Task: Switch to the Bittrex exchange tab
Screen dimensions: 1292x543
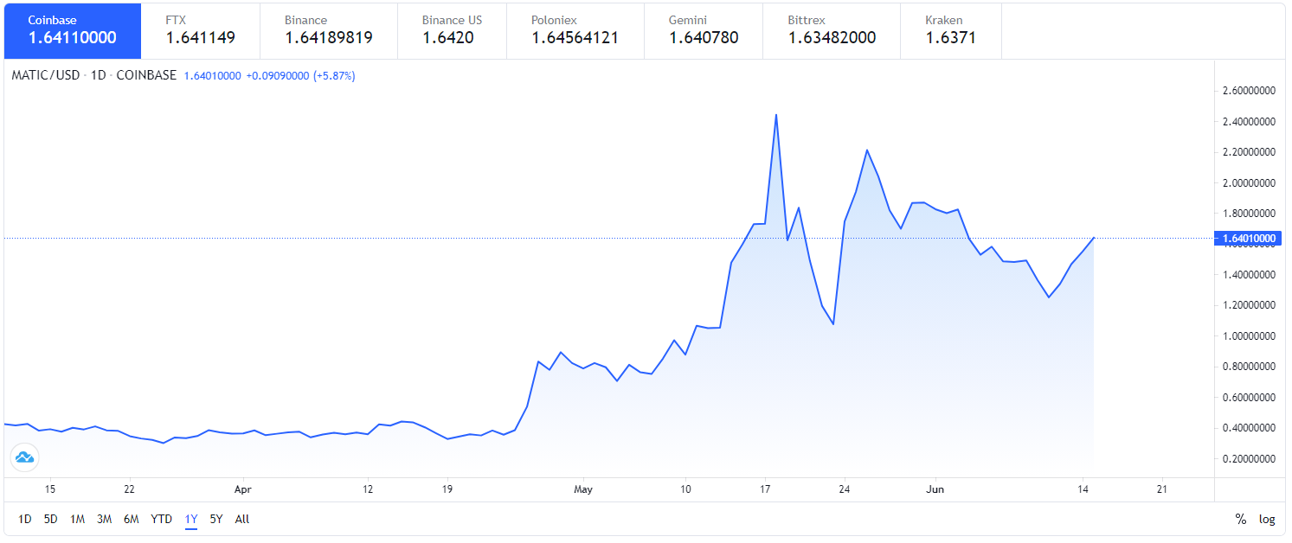Action: (x=832, y=30)
